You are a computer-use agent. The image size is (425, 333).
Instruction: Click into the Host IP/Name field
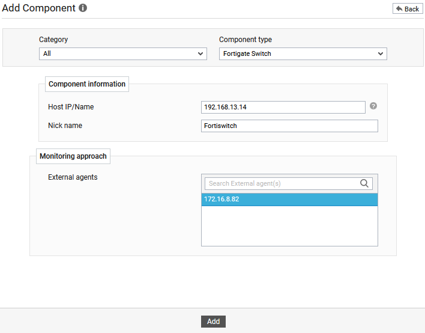[x=283, y=107]
